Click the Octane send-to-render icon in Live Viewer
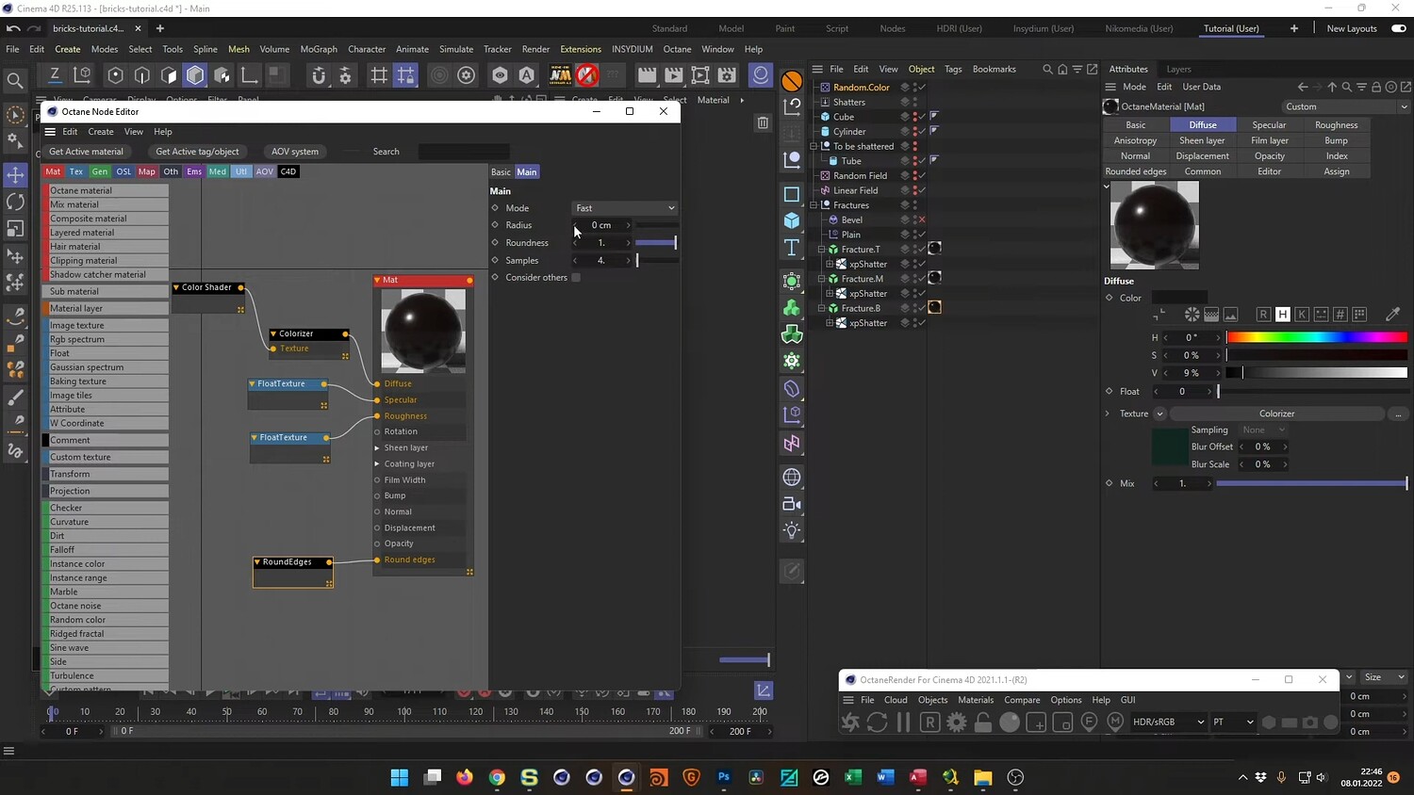The width and height of the screenshot is (1414, 795). pos(850,722)
